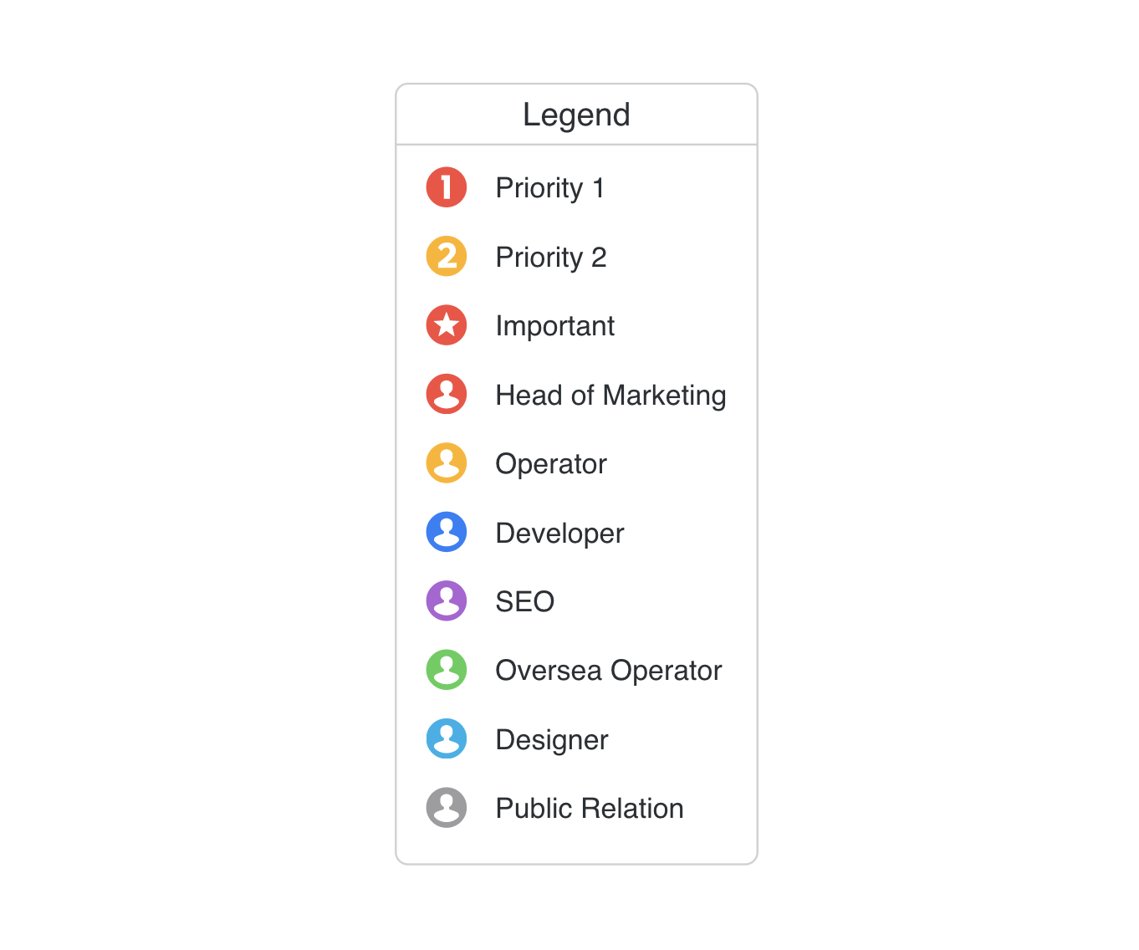Click the gray Public Relation person icon
The width and height of the screenshot is (1139, 950).
[447, 808]
